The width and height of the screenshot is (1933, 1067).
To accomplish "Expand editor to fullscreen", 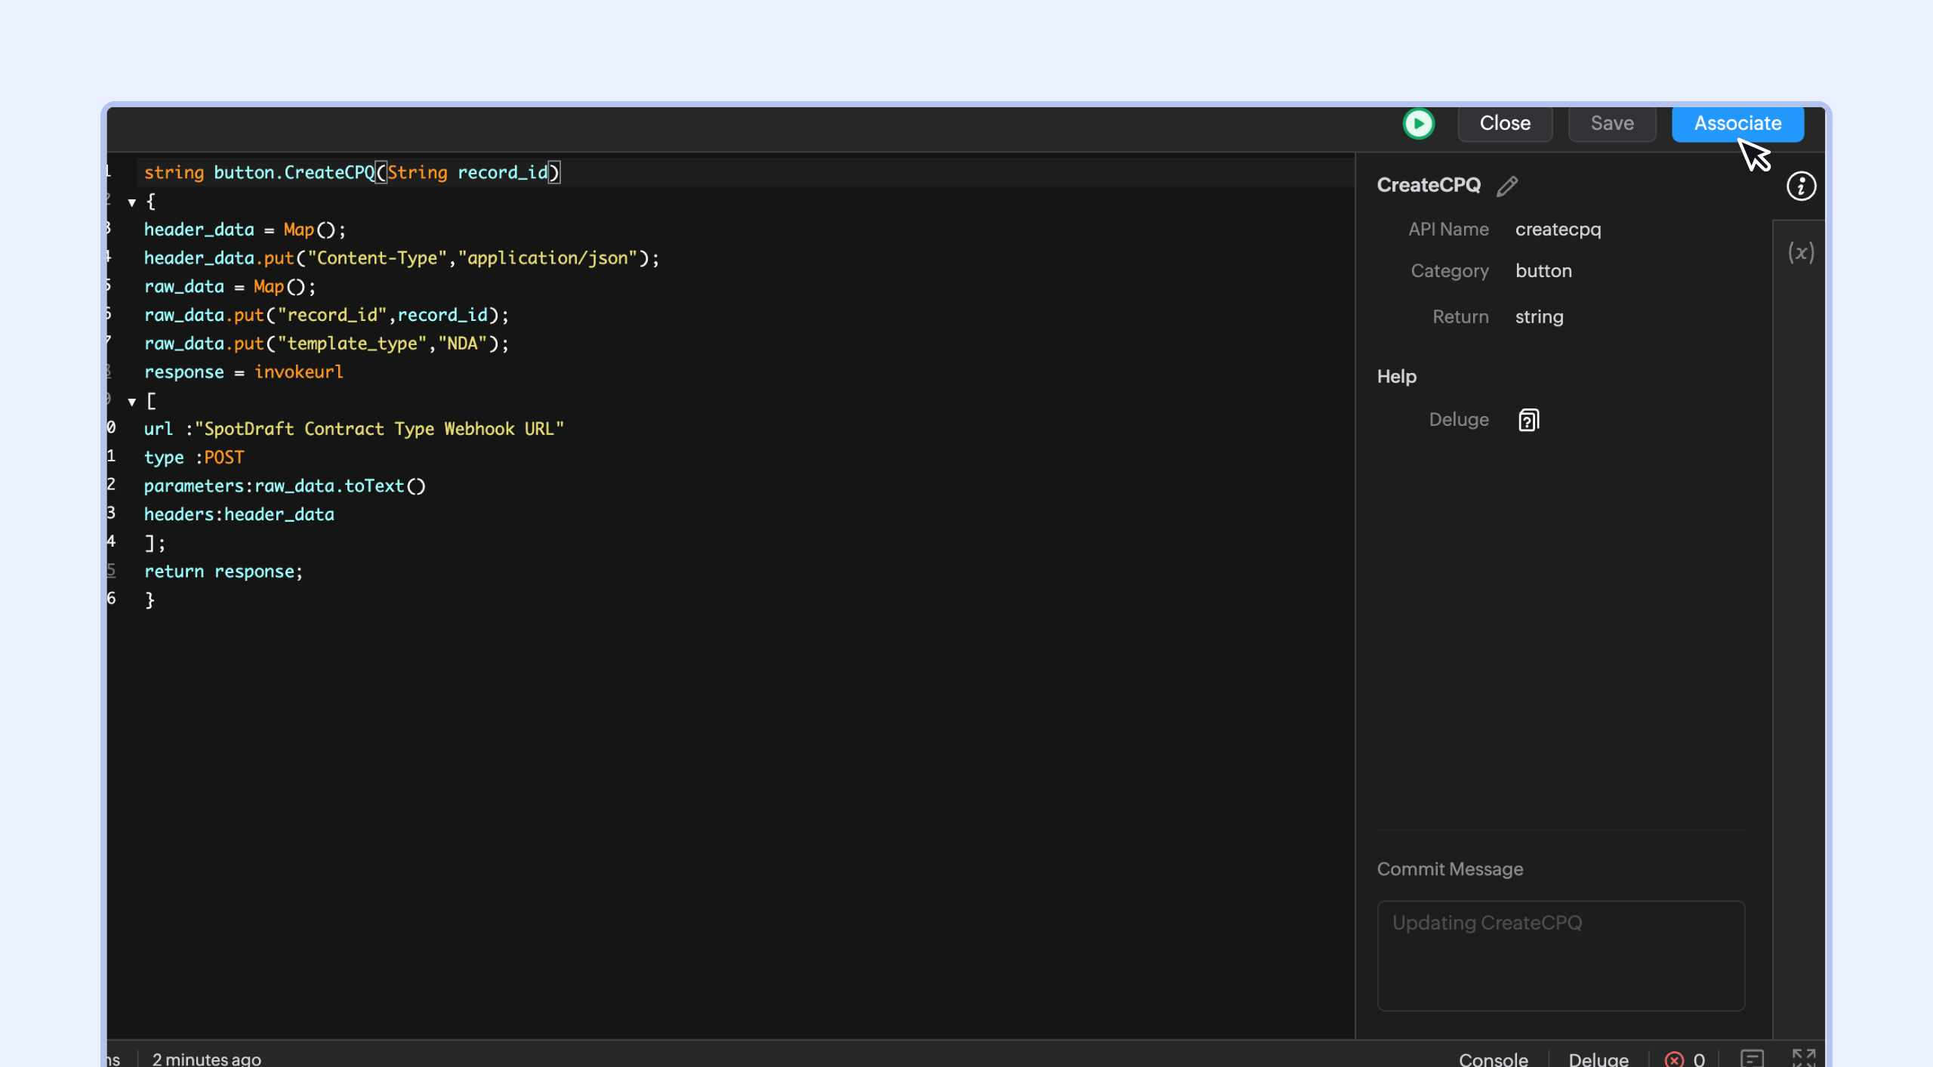I will (1803, 1059).
